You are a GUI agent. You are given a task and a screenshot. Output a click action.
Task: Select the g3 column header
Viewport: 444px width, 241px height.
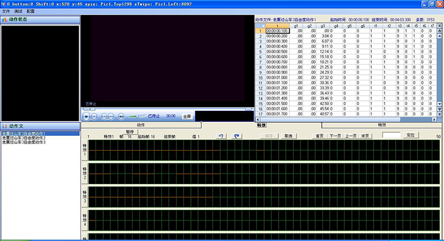point(322,25)
